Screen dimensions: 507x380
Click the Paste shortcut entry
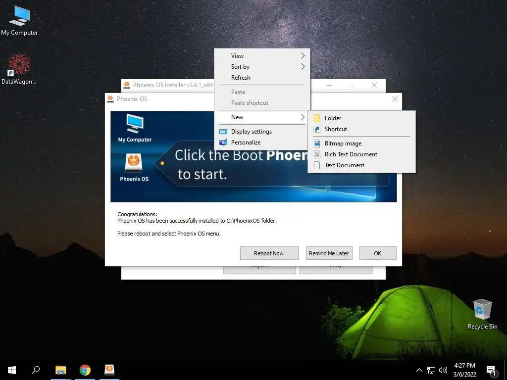[x=262, y=103]
